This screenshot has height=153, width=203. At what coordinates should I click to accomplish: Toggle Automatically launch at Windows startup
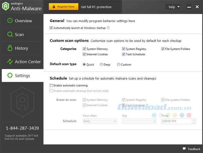(x=51, y=28)
